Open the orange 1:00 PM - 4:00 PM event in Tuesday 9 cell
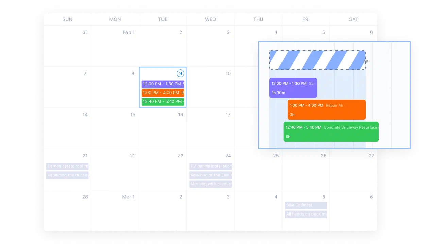427x244 pixels. pyautogui.click(x=163, y=93)
